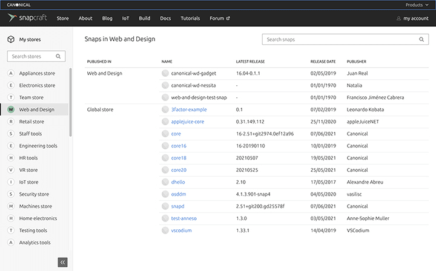
Task: Select Testing tools in sidebar
Action: tap(33, 230)
